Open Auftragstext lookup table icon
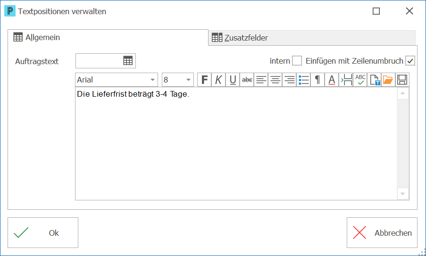426x256 pixels. [x=128, y=61]
